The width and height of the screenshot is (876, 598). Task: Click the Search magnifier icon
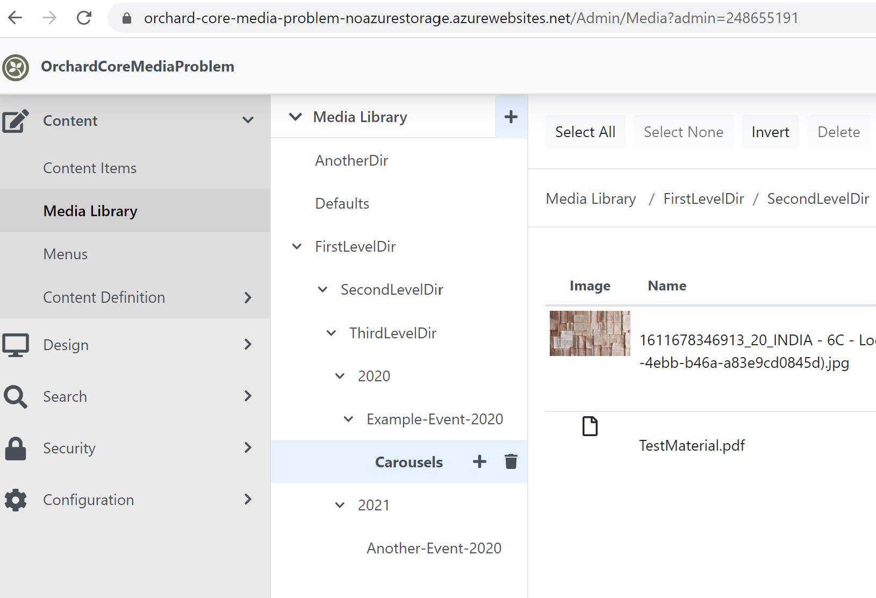pyautogui.click(x=16, y=396)
